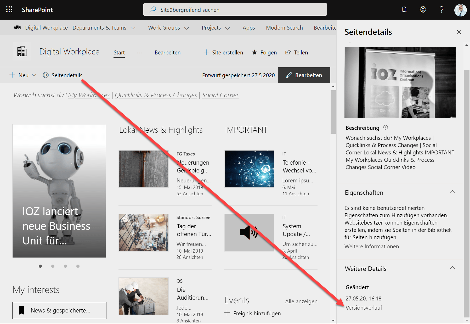Open the user profile picture

pyautogui.click(x=460, y=10)
